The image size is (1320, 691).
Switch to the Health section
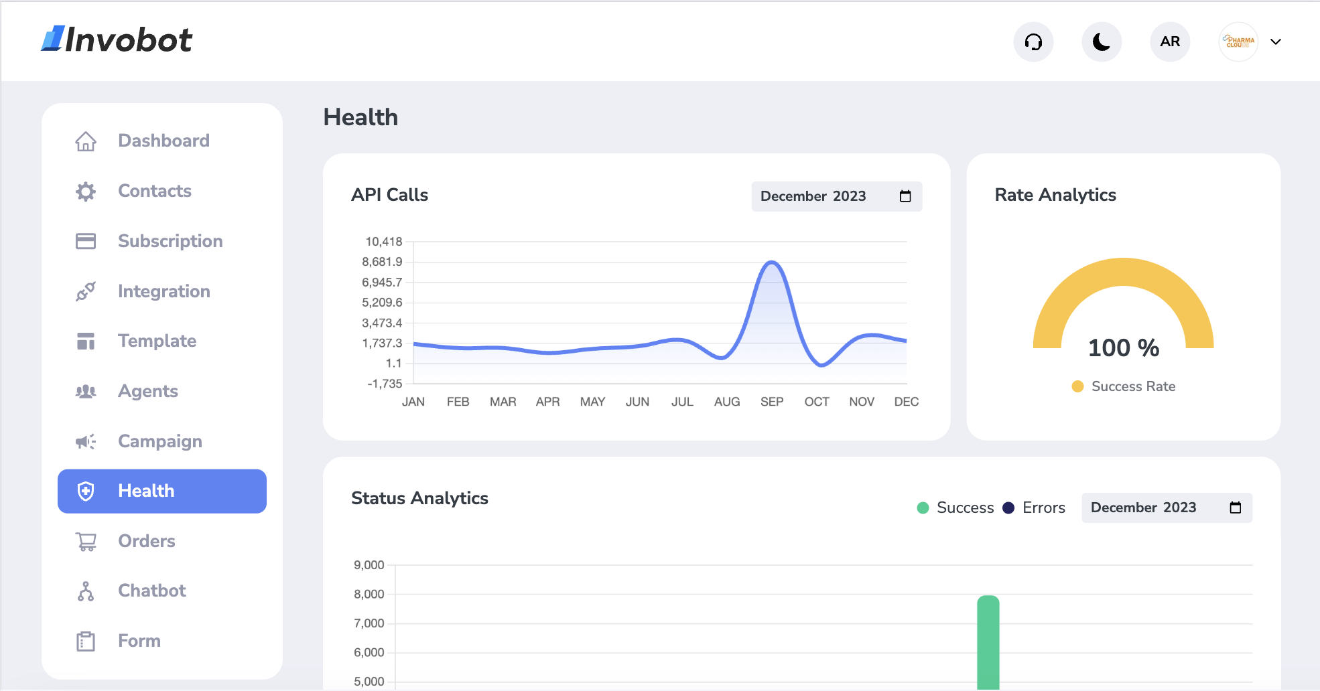(x=161, y=491)
